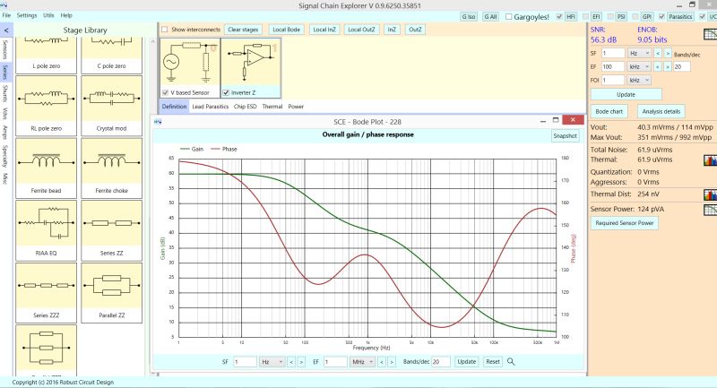Screen dimensions: 717x388
Task: Toggle the V based Sensor stage checkbox
Action: [165, 93]
